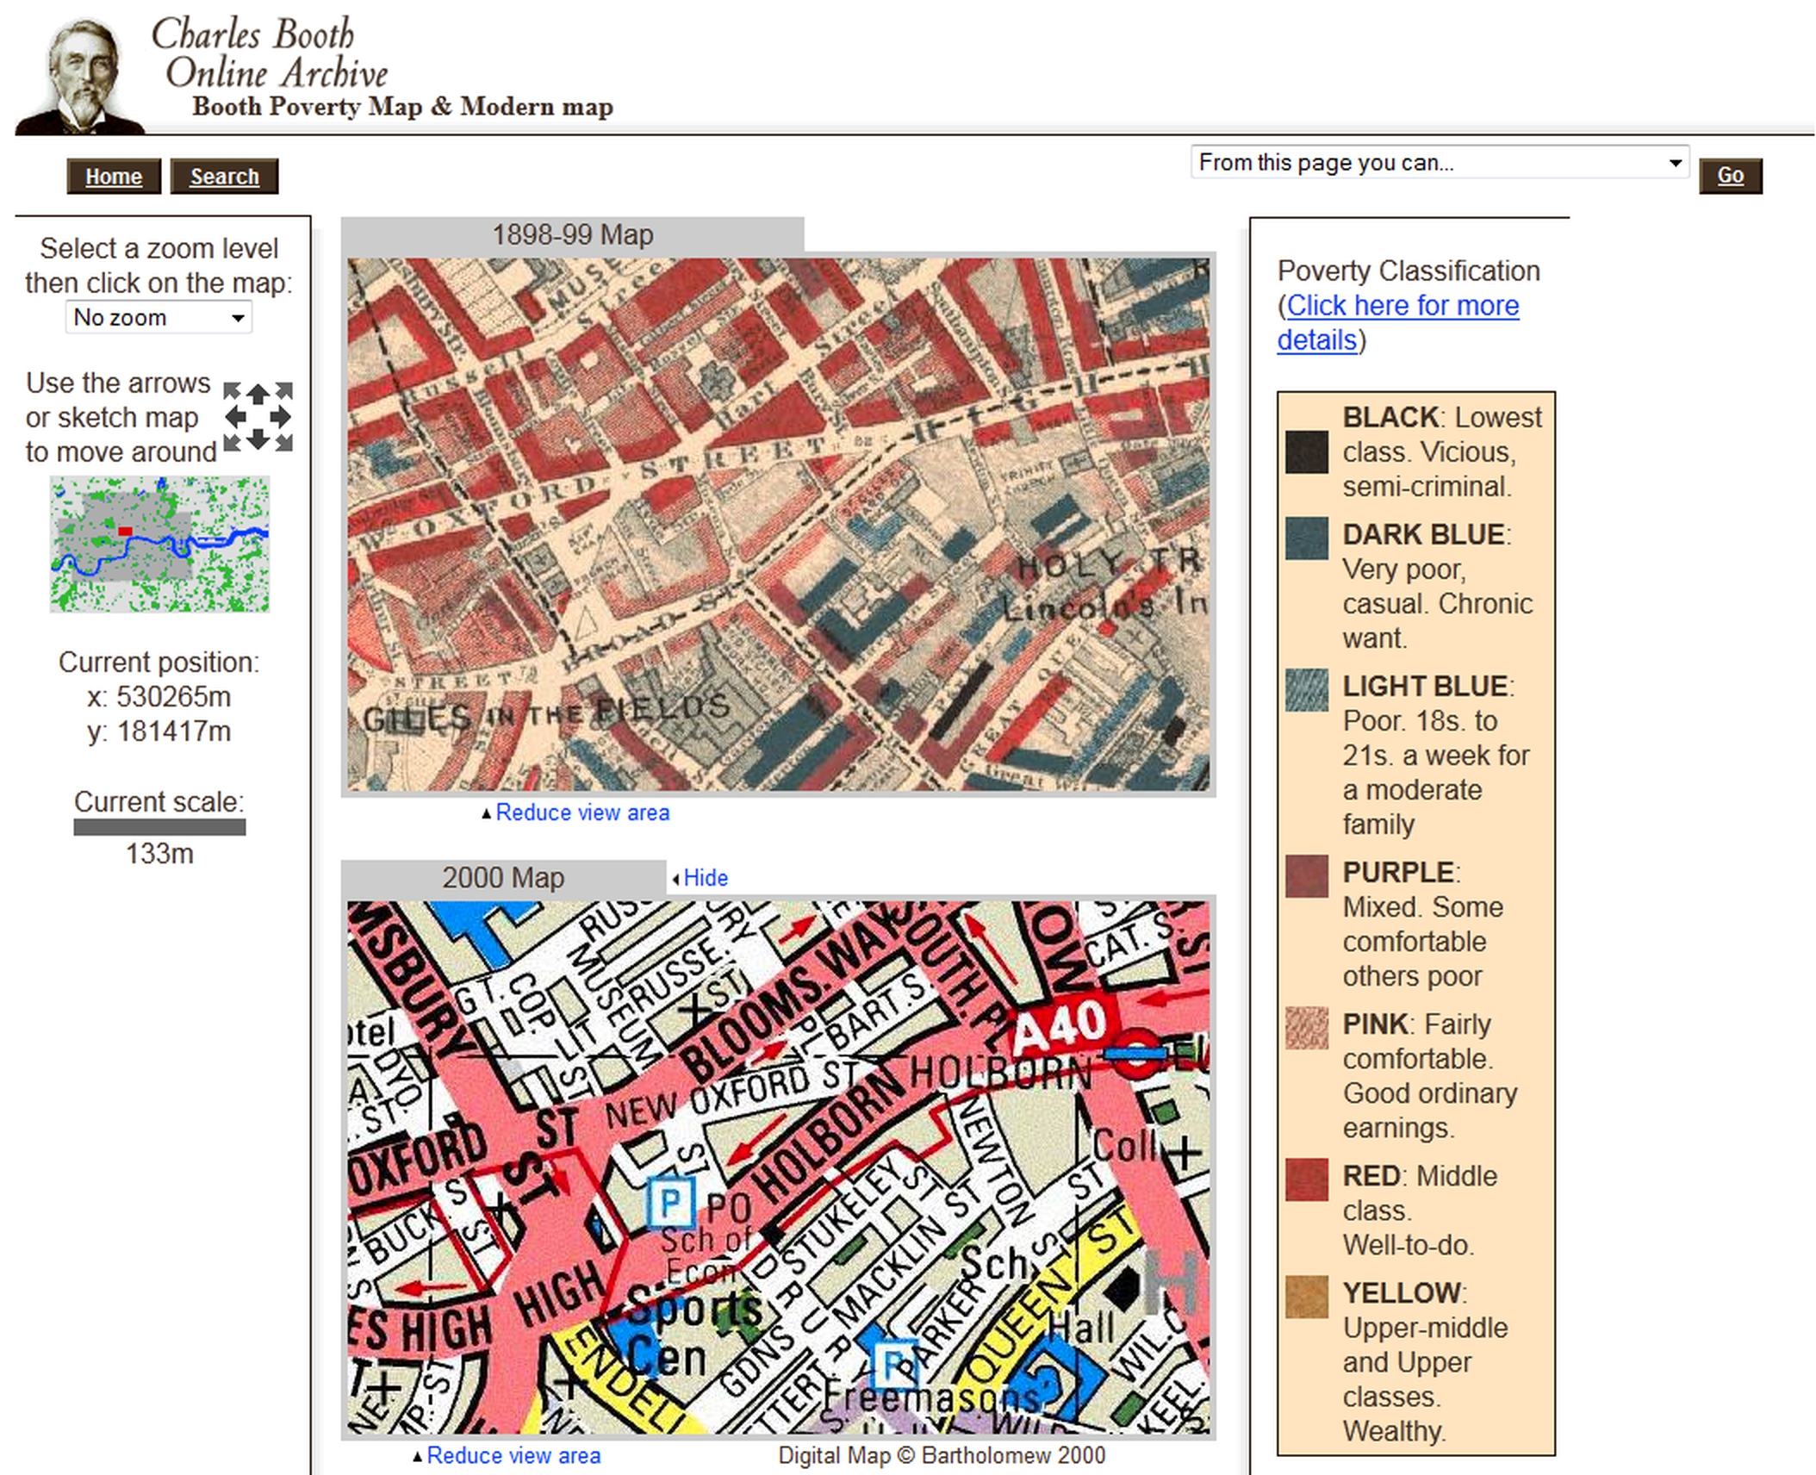Viewport: 1816px width, 1475px height.
Task: Click the Yellow legend color swatch
Action: tap(1307, 1297)
